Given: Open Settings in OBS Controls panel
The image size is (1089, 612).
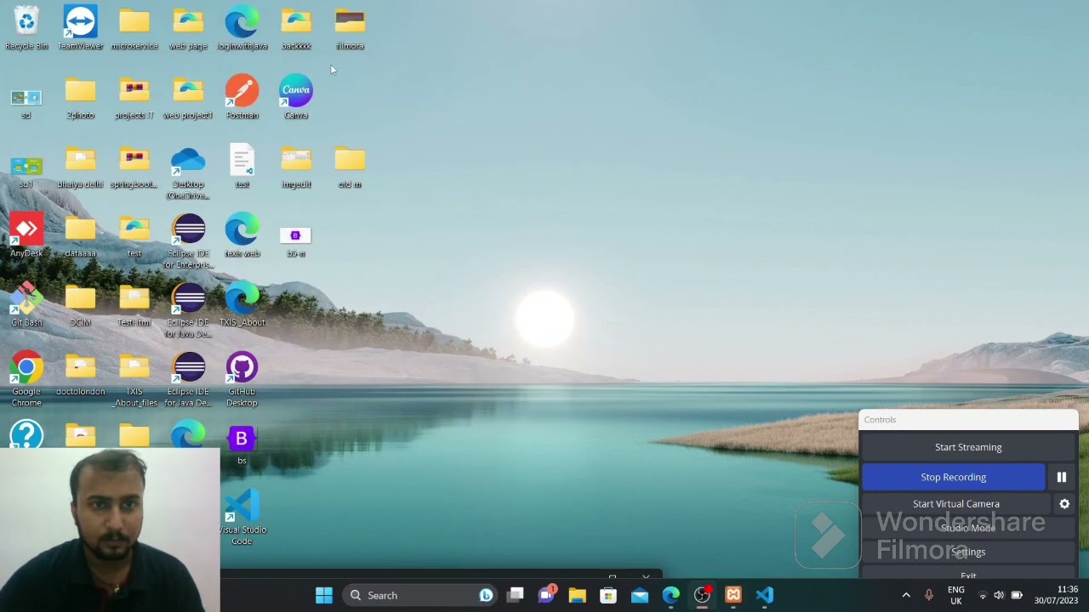Looking at the screenshot, I should click(968, 552).
